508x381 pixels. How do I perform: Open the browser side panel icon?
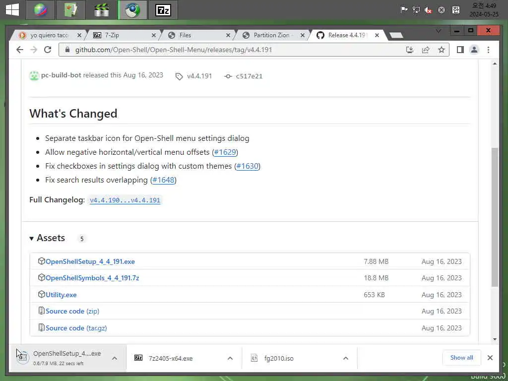[460, 50]
